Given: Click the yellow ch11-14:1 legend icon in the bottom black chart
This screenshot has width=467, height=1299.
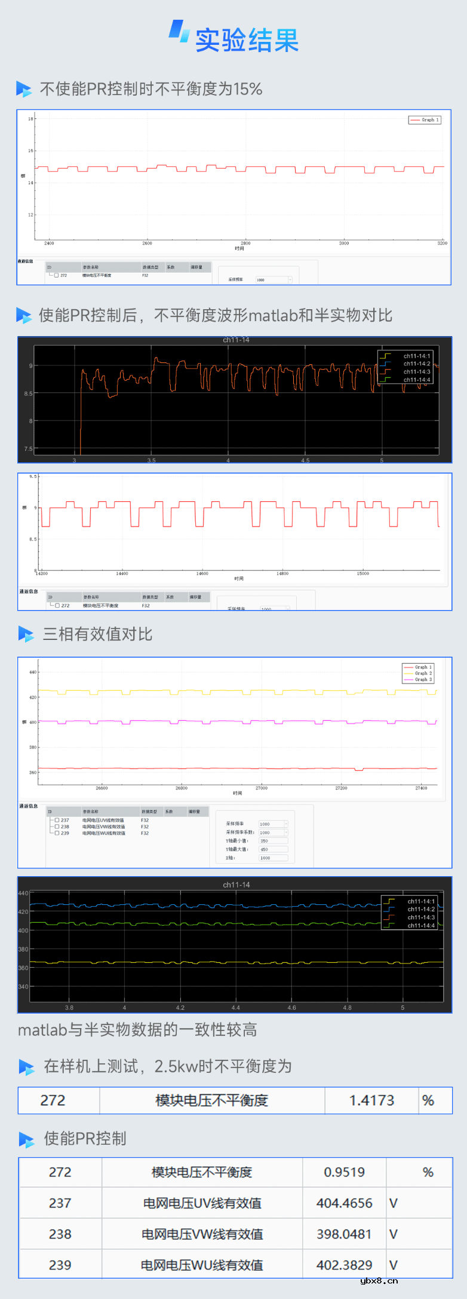Looking at the screenshot, I should point(389,901).
